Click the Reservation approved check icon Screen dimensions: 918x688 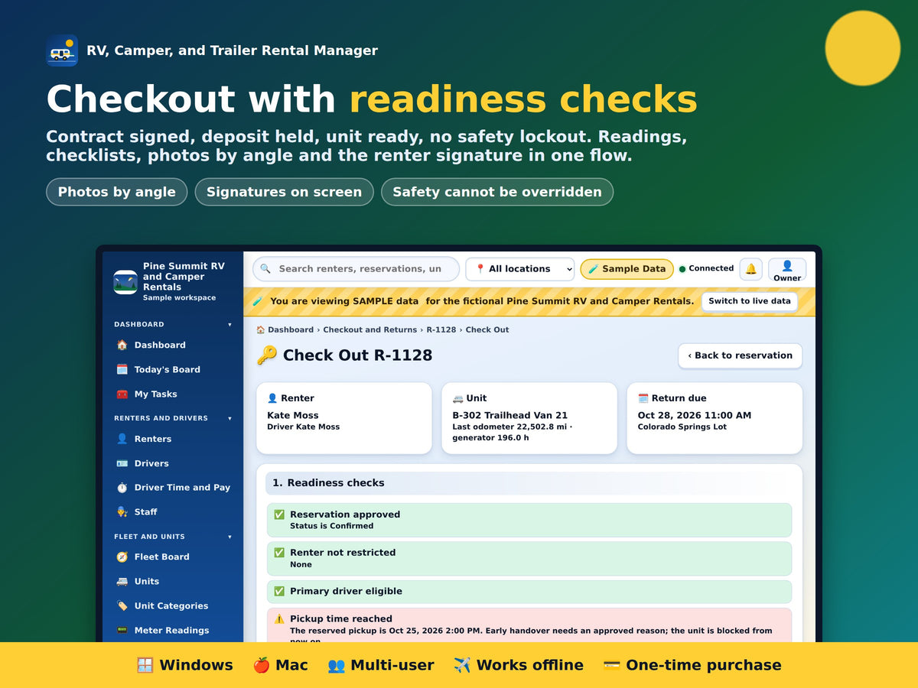pyautogui.click(x=279, y=514)
